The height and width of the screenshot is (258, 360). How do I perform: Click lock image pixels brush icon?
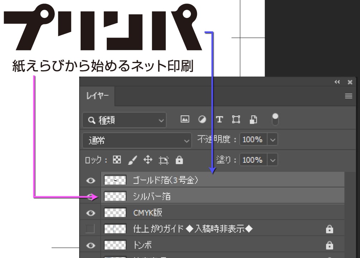(x=132, y=160)
